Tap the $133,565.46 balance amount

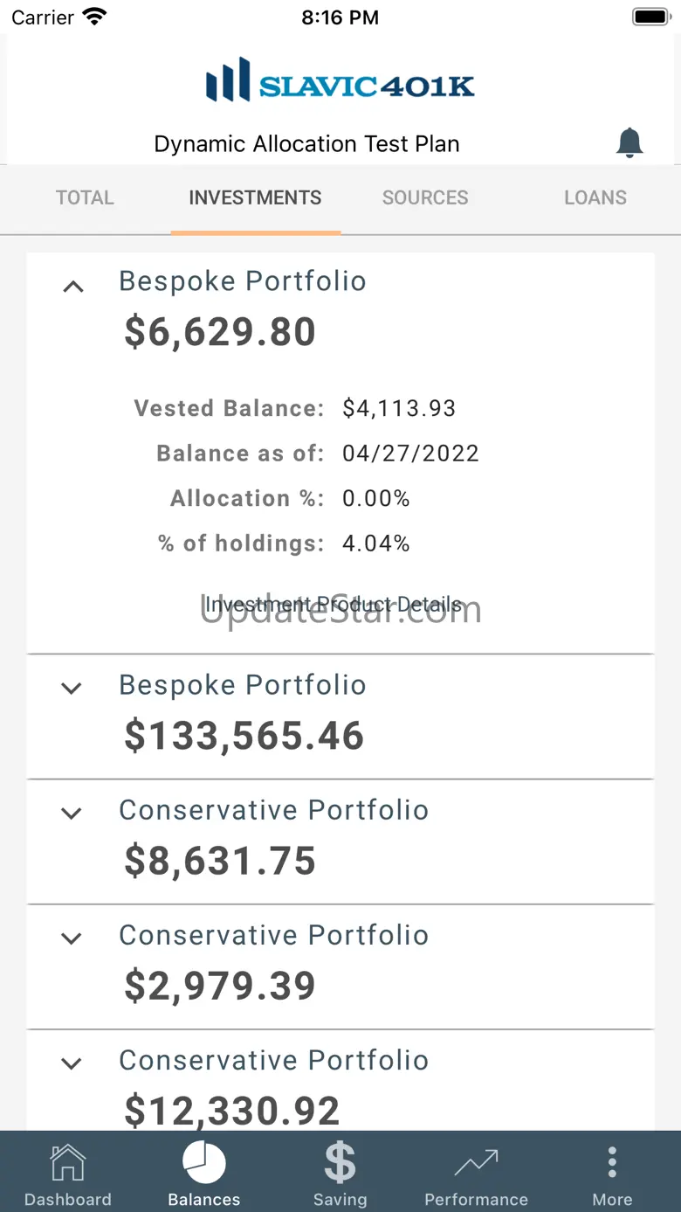[x=244, y=736]
